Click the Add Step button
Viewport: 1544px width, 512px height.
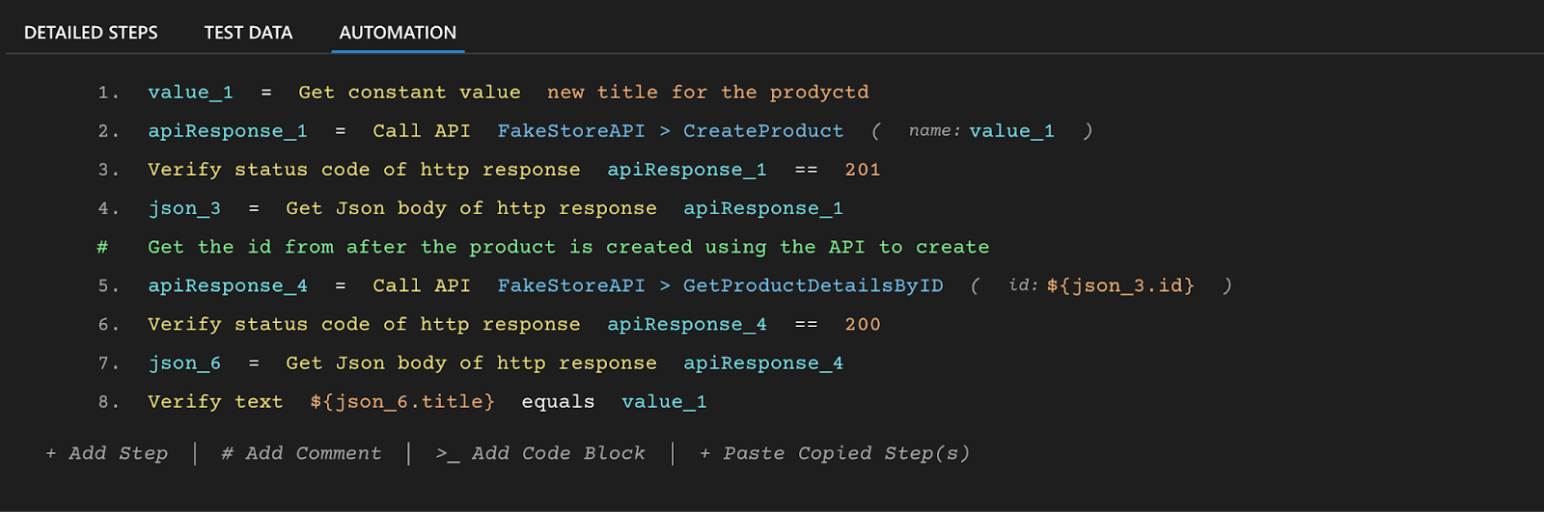pos(107,453)
